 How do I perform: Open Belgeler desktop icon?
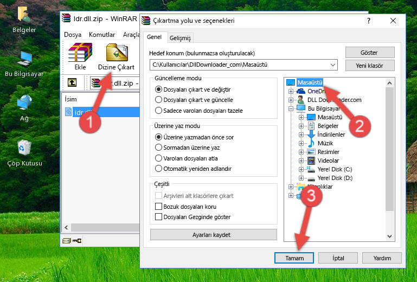[24, 20]
